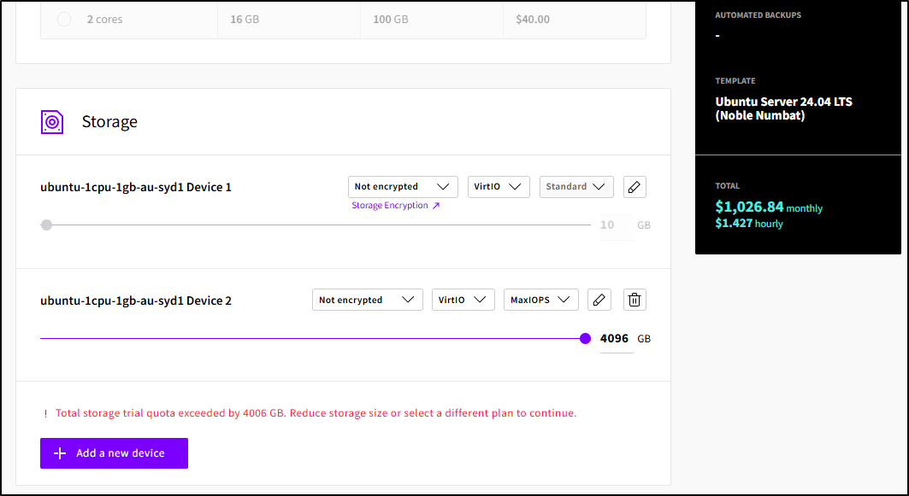Screen dimensions: 909x496
Task: Click the pencil icon for Device 2
Action: (x=599, y=300)
